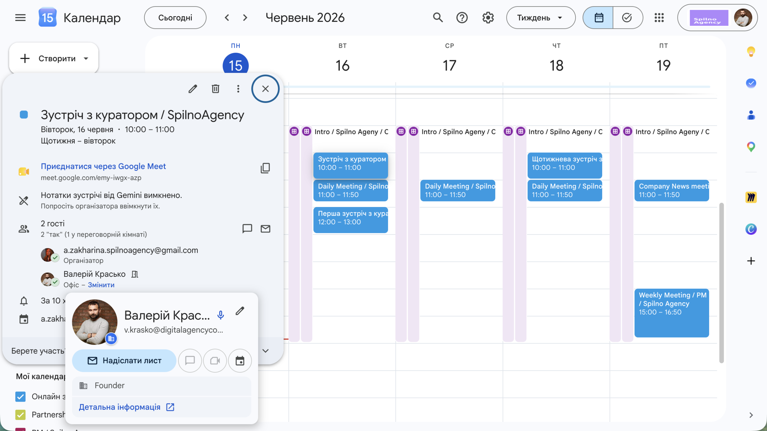Select Thursday 18 date header

click(556, 65)
